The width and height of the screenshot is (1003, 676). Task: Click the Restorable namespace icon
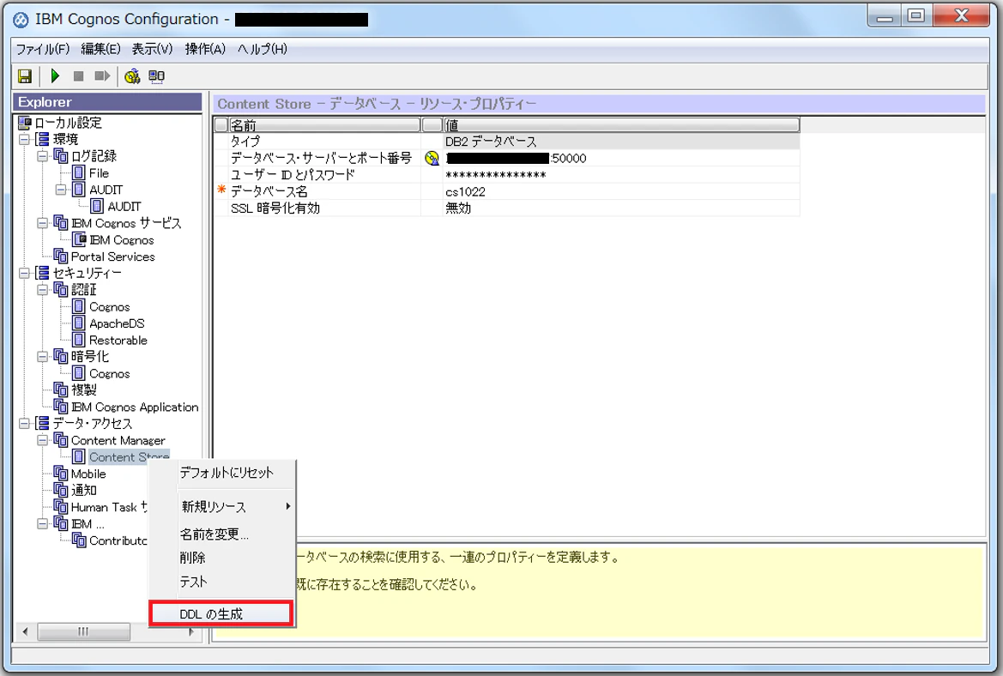(79, 341)
